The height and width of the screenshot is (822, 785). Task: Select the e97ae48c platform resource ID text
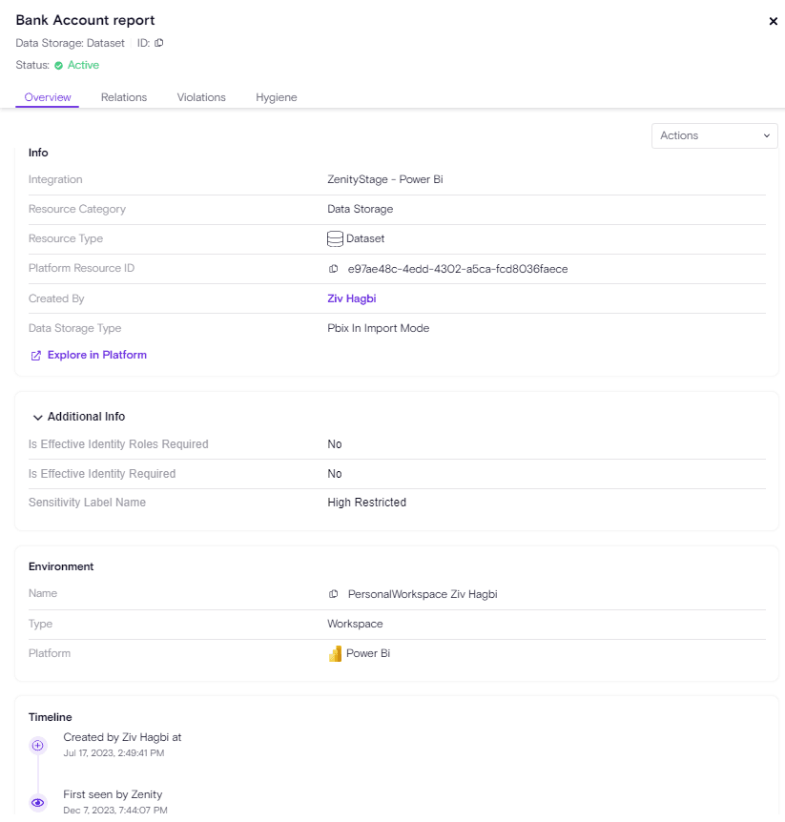click(x=458, y=269)
